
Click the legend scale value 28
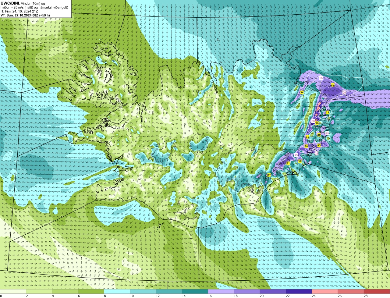tap(365, 296)
